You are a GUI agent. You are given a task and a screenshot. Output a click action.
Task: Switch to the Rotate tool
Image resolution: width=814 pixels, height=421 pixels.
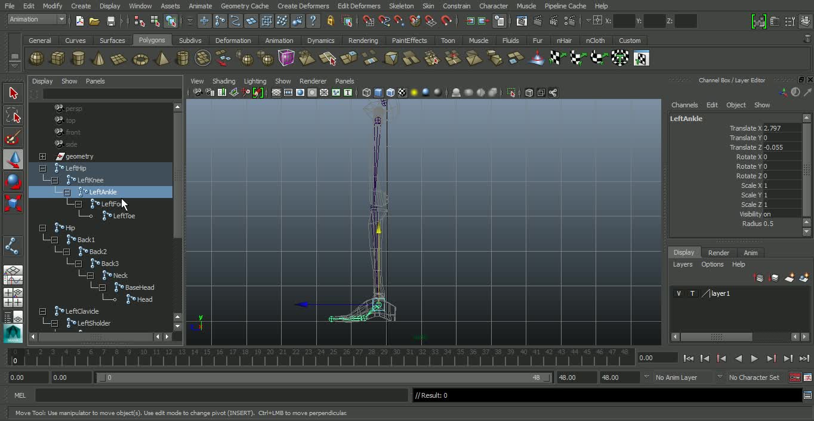coord(13,181)
